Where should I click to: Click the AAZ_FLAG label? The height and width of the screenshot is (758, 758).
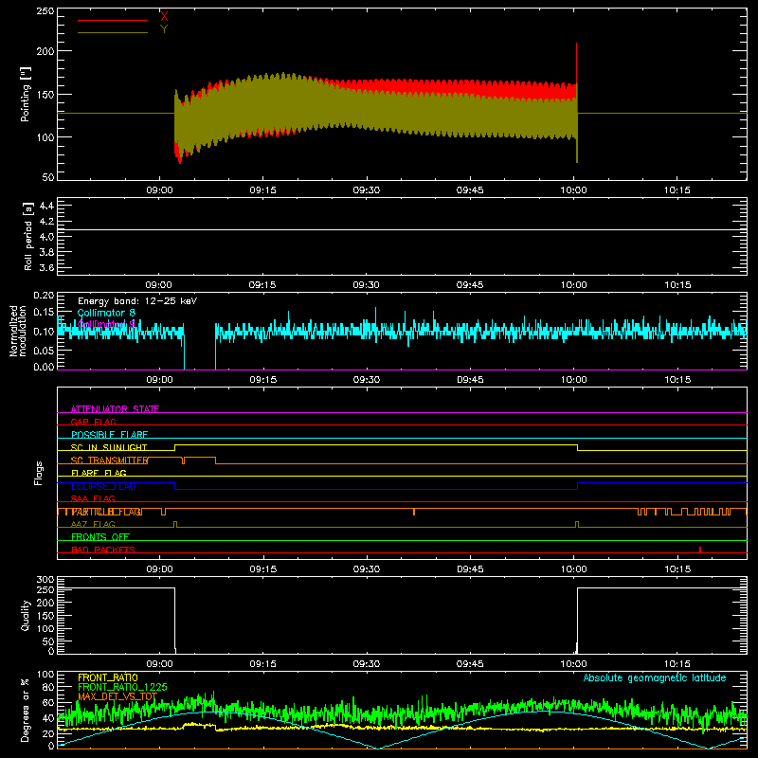coord(93,524)
